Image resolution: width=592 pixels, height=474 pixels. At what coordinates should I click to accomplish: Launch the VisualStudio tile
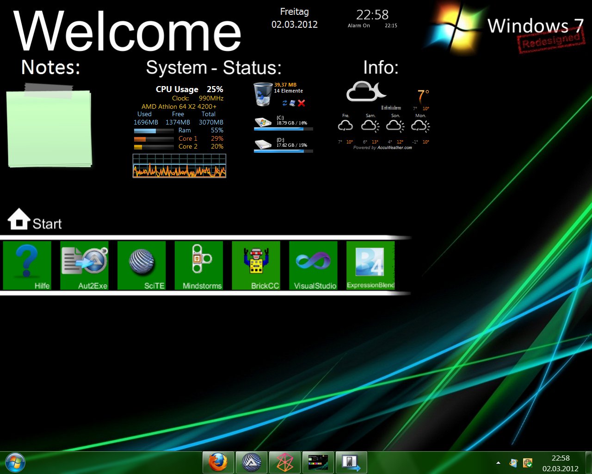tap(313, 265)
